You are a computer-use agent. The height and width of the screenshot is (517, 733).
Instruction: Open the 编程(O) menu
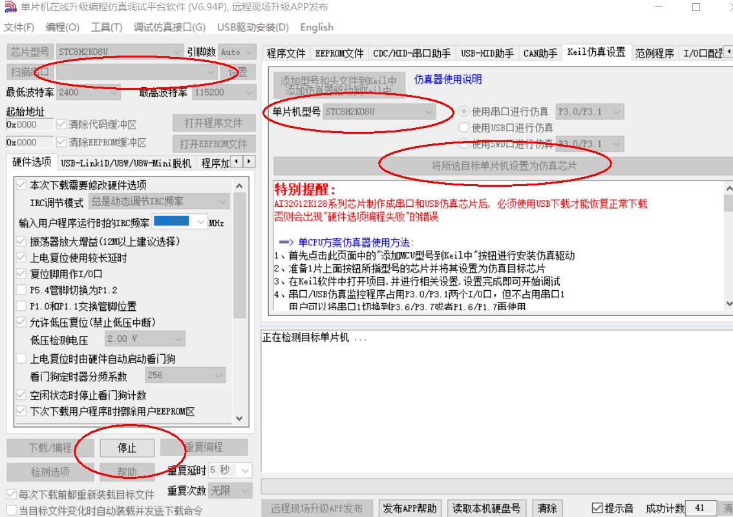coord(62,27)
